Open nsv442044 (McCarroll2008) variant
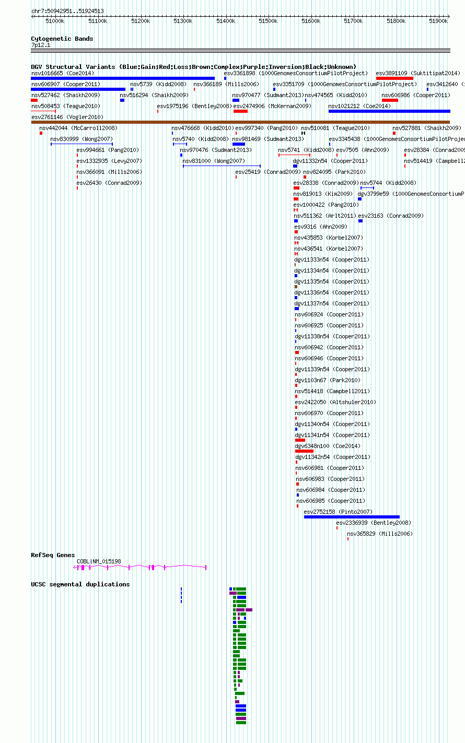 tap(78, 128)
